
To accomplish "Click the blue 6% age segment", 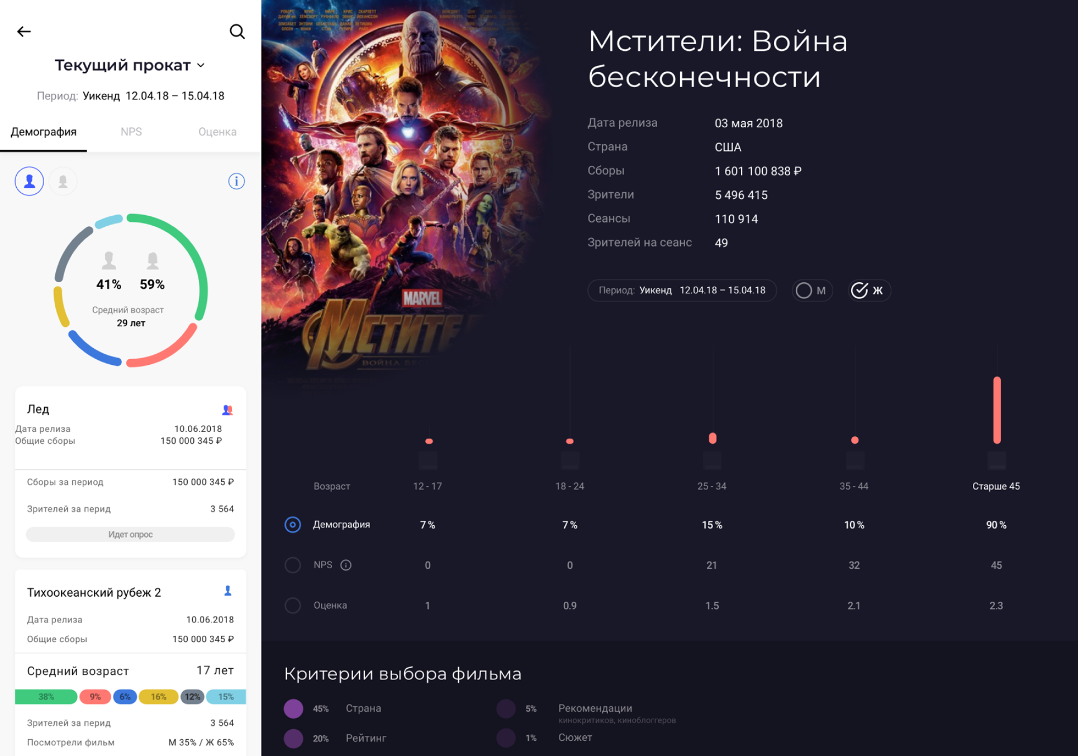I will 125,697.
